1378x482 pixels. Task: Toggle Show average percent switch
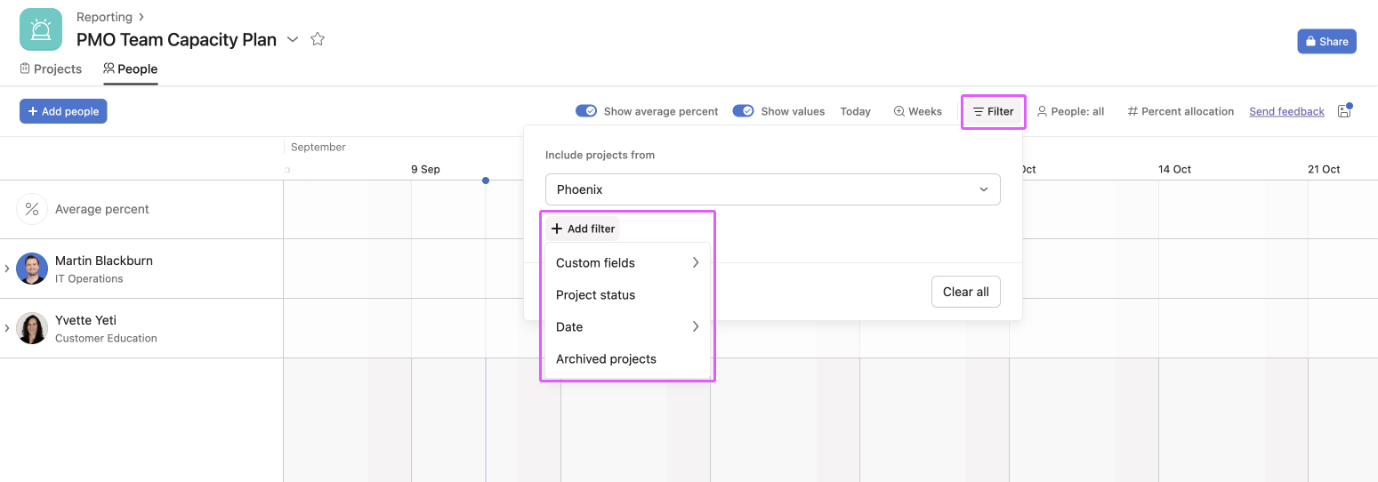(x=586, y=111)
